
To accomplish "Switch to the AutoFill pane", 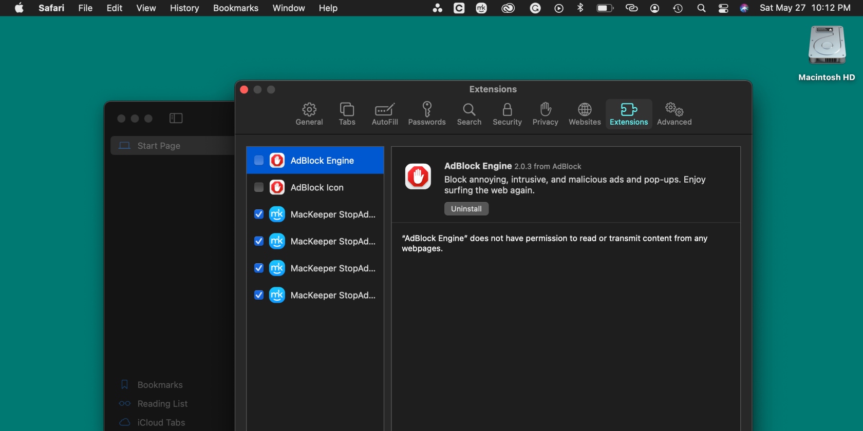I will coord(385,114).
